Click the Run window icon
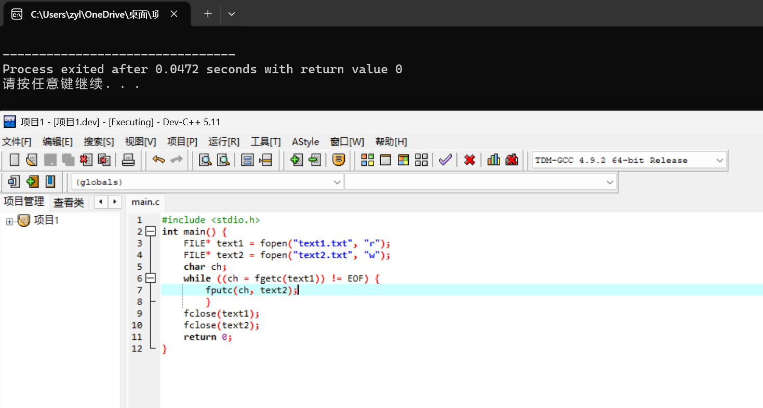Image resolution: width=763 pixels, height=408 pixels. tap(385, 160)
